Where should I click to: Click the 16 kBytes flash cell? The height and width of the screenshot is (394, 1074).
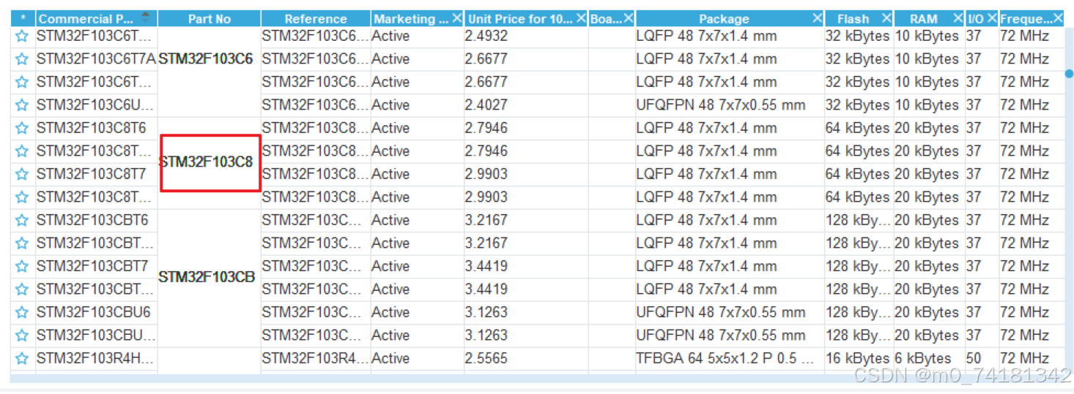[x=859, y=358]
